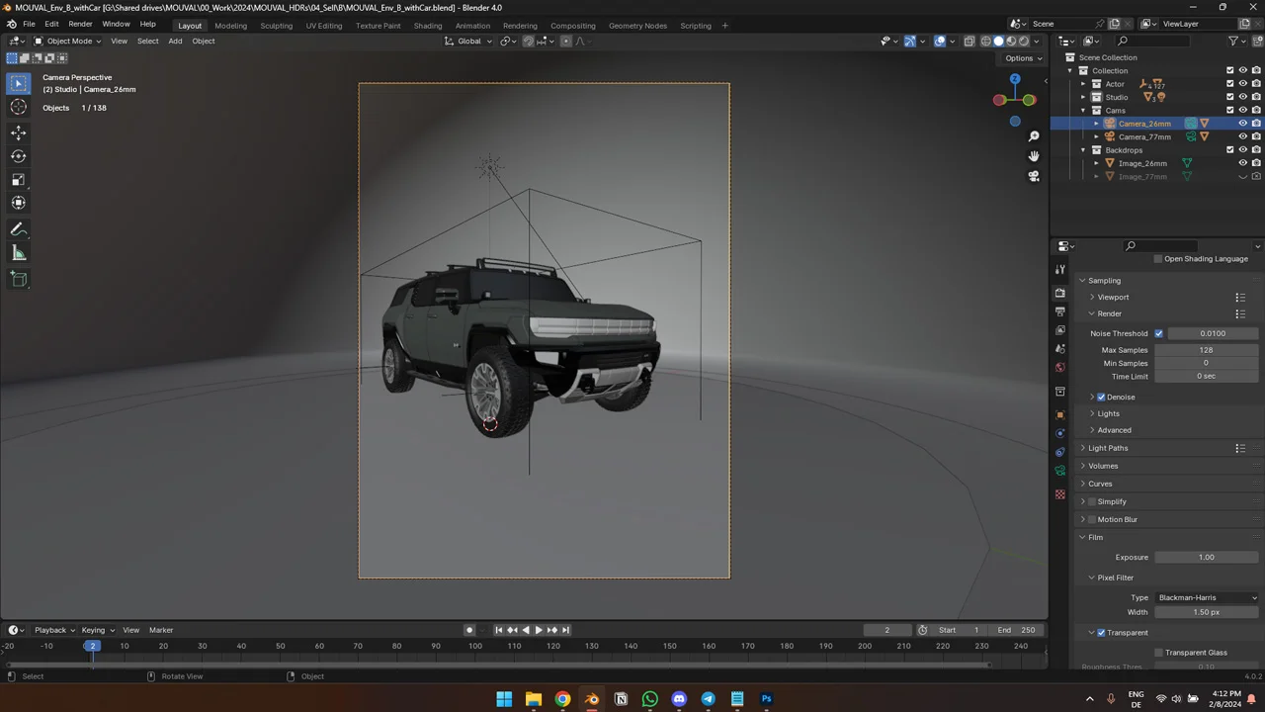Select the Move tool in the viewport toolbar
The height and width of the screenshot is (712, 1265).
click(x=18, y=132)
